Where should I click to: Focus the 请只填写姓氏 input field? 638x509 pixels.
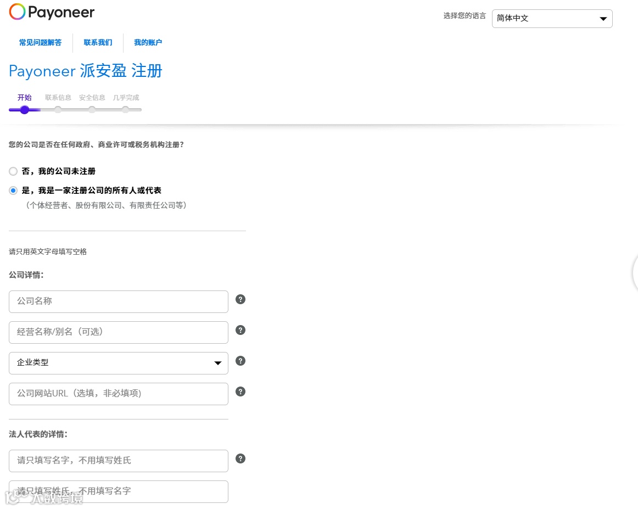119,491
